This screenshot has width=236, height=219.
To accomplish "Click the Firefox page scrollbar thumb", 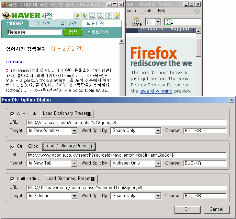I will click(x=199, y=47).
